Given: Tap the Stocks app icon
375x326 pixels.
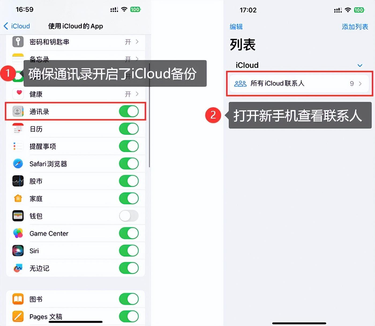Looking at the screenshot, I should click(x=18, y=181).
